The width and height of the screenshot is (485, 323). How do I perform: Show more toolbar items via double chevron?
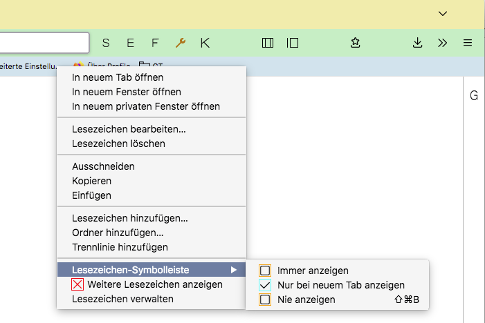point(443,43)
